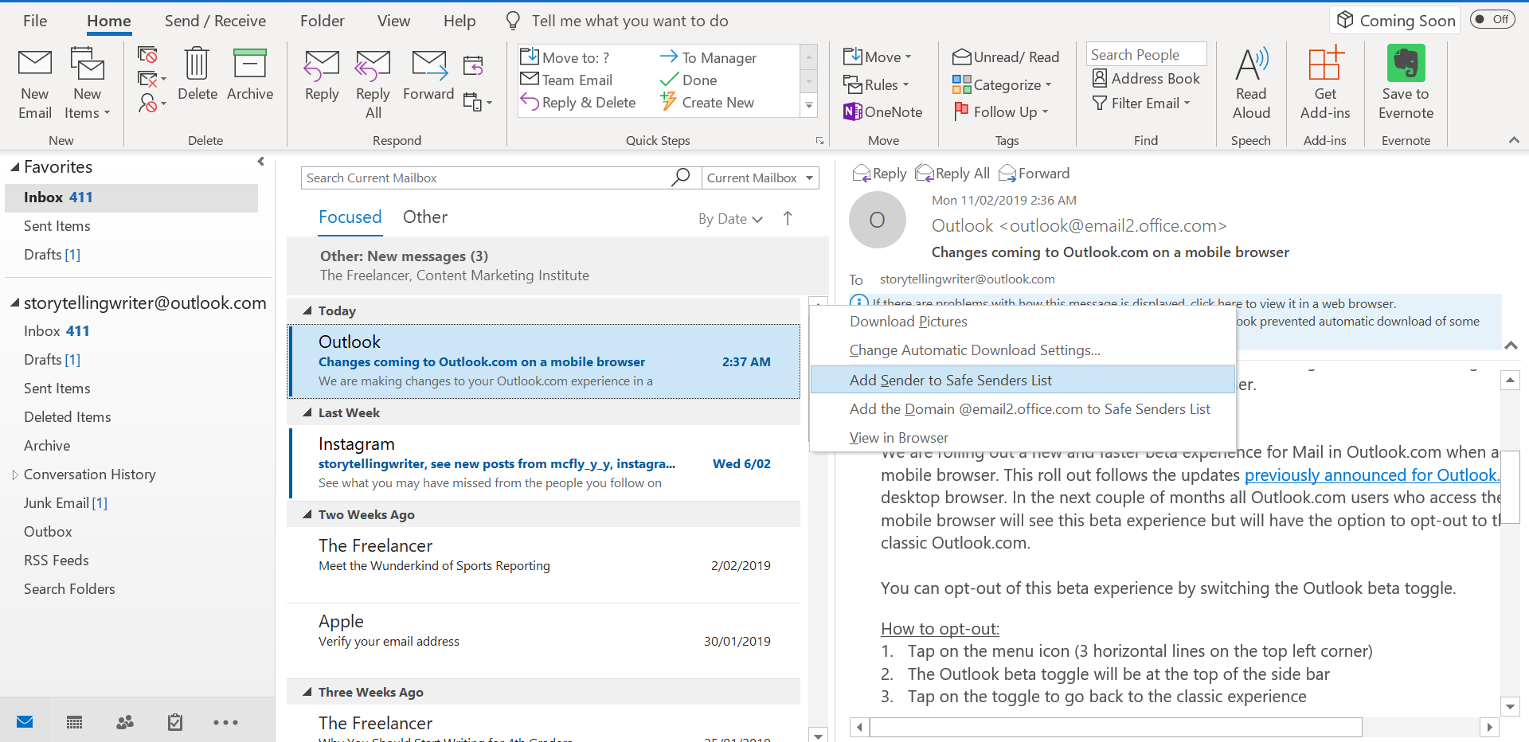Collapse the Favorites section
This screenshot has height=742, width=1529.
coord(14,167)
